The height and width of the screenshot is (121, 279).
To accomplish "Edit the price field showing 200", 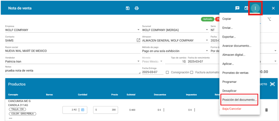I will 105,110.
